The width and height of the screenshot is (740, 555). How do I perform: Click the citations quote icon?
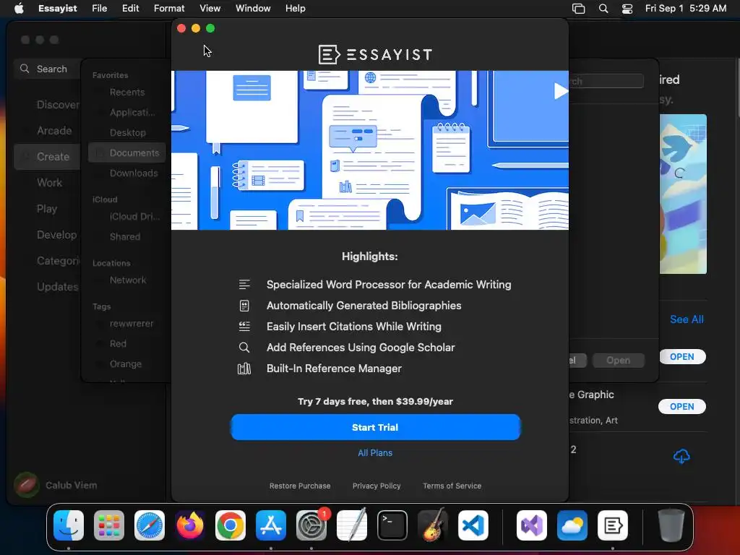click(x=244, y=327)
